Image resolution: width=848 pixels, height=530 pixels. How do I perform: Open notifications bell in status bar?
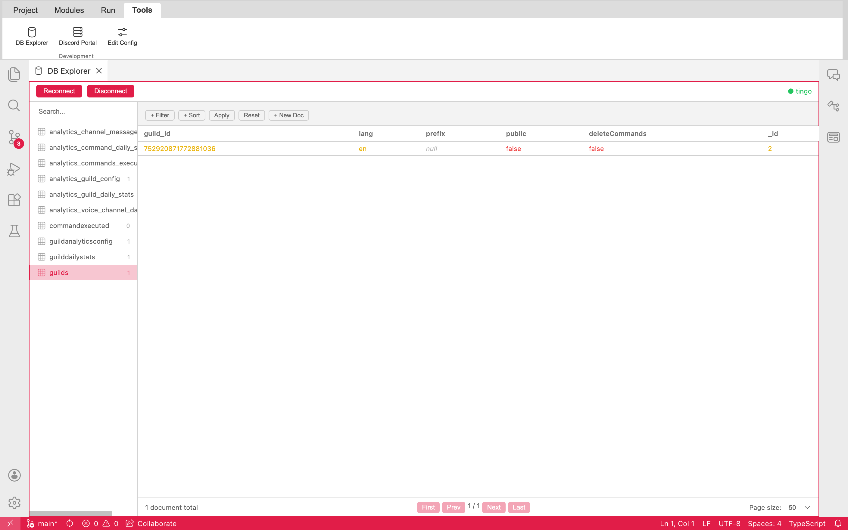[x=837, y=523]
